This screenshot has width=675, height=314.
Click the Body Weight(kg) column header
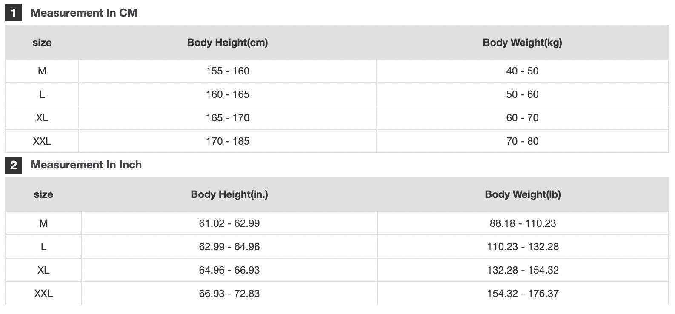point(522,42)
